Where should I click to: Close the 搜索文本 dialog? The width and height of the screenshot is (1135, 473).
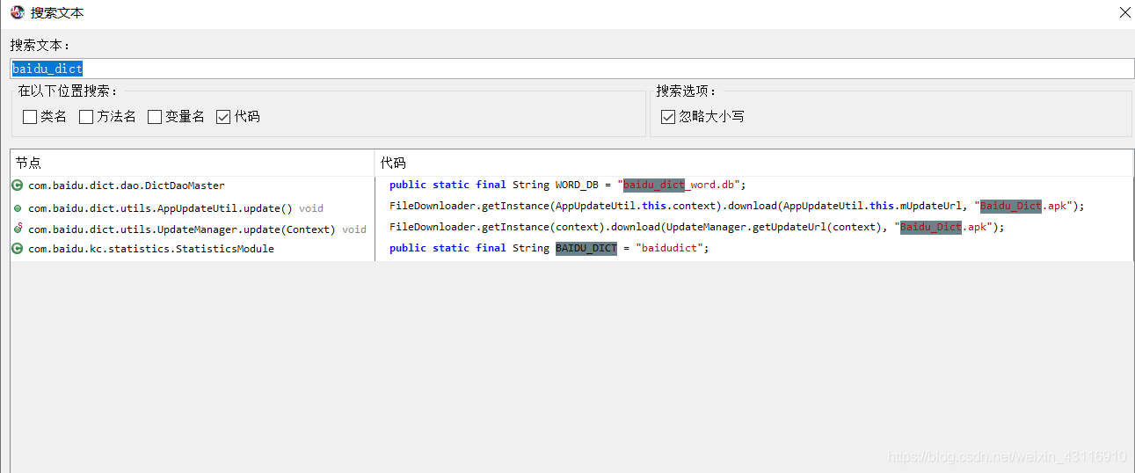tap(1124, 12)
